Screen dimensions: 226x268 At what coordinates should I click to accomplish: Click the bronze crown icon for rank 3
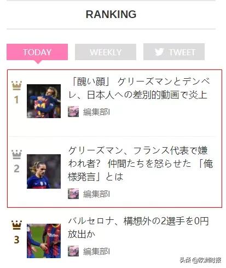click(16, 225)
